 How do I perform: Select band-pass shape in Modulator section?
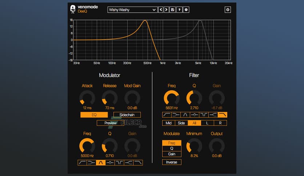point(101,163)
